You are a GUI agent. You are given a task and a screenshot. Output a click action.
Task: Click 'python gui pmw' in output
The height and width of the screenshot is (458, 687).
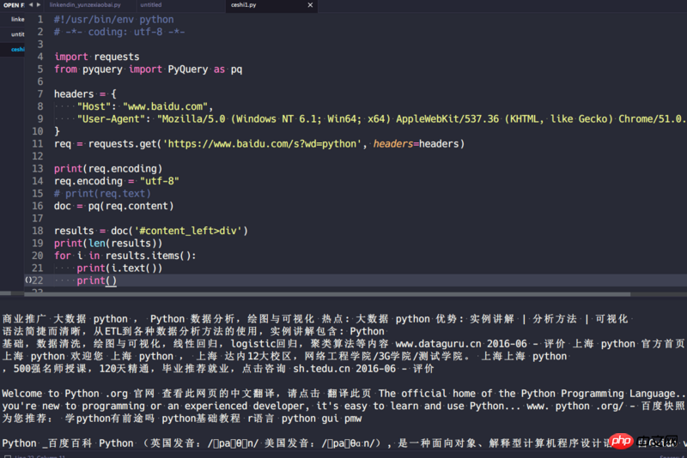coord(321,419)
